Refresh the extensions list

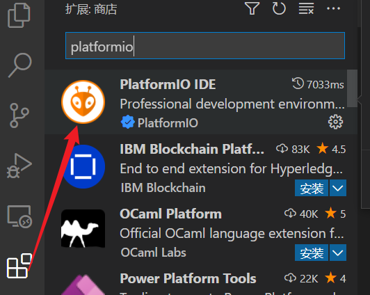click(x=279, y=8)
